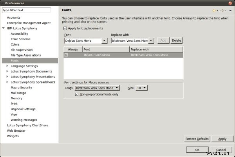Sort by the Always column header
Viewport: 235px width, 157px height.
[x=73, y=49]
